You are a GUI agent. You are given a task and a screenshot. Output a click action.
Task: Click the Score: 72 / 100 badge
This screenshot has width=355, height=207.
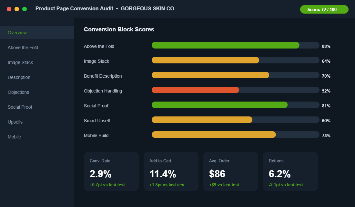pos(324,9)
